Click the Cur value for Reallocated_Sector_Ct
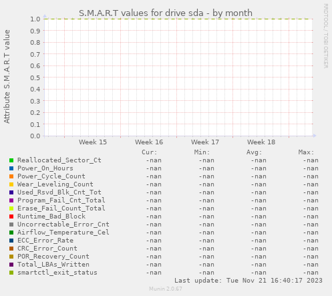Screen dimensions: 332x296 (154, 160)
